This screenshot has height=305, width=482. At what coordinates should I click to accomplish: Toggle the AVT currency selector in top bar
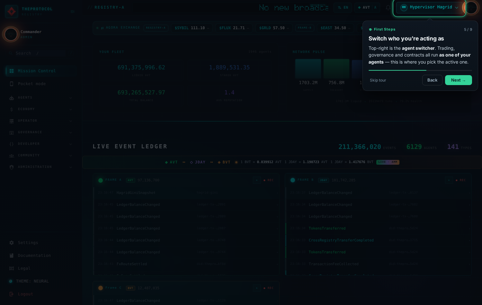(x=367, y=7)
